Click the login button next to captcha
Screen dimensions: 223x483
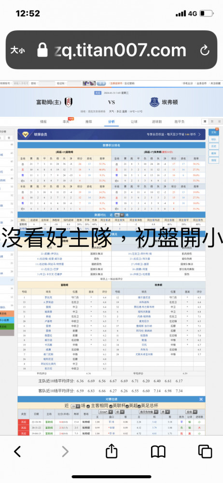(x=101, y=84)
